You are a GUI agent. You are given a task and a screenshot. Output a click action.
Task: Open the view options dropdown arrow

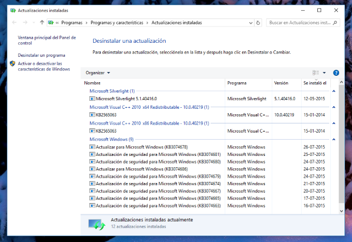(324, 73)
